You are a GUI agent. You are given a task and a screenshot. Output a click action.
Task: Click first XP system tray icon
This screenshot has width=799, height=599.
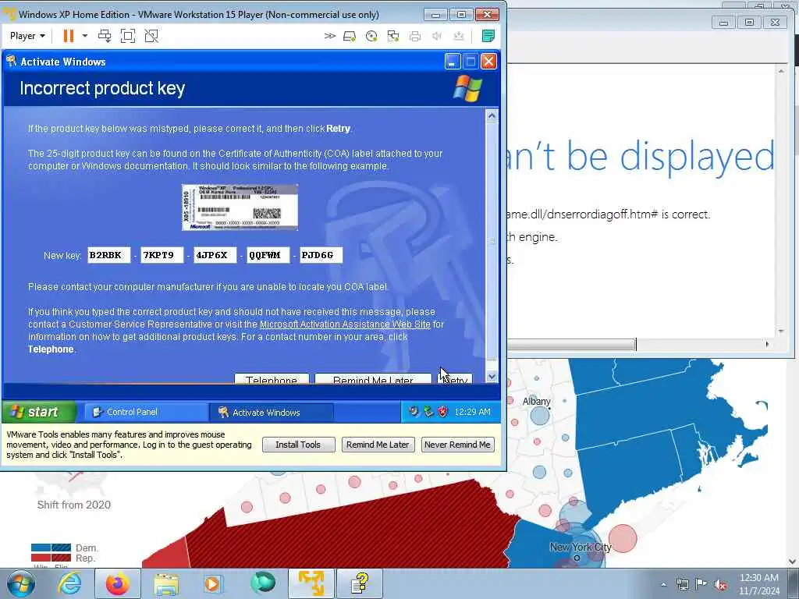coord(414,412)
